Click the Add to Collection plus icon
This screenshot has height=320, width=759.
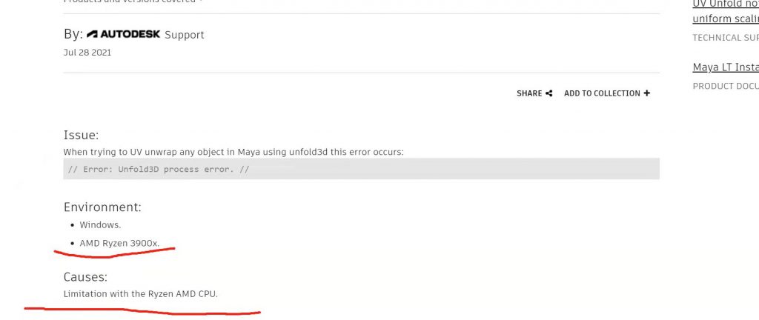(x=647, y=93)
